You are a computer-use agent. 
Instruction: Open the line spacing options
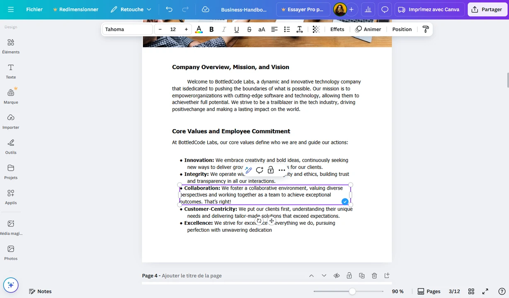299,29
